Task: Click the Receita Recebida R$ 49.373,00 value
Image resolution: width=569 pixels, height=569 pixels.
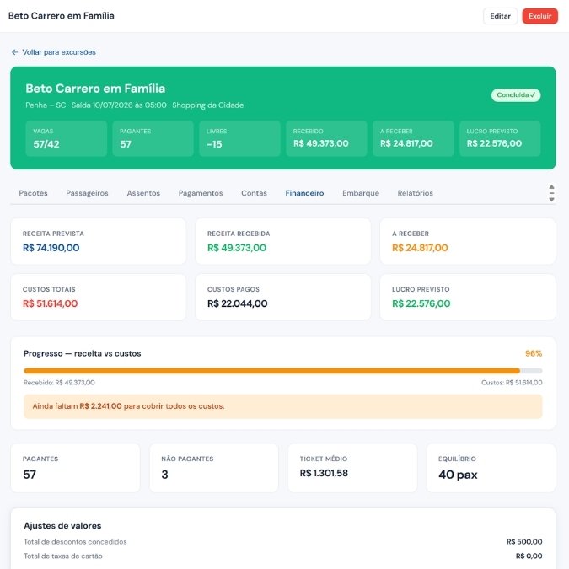Action: [x=237, y=248]
